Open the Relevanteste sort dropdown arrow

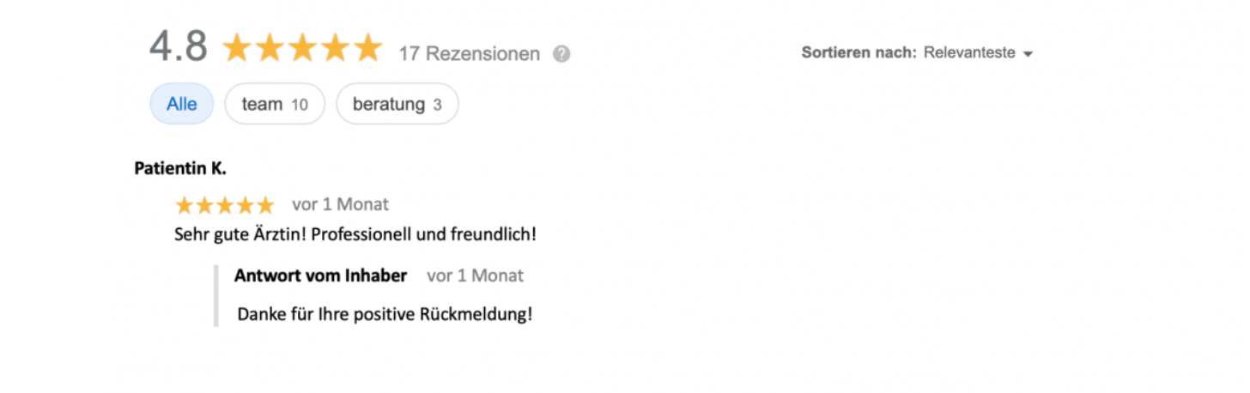[1028, 54]
